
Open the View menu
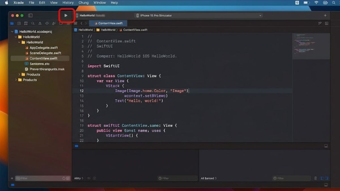pyautogui.click(x=54, y=3)
